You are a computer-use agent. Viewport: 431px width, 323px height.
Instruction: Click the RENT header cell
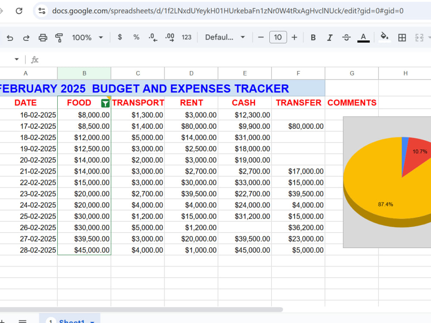[x=191, y=103]
